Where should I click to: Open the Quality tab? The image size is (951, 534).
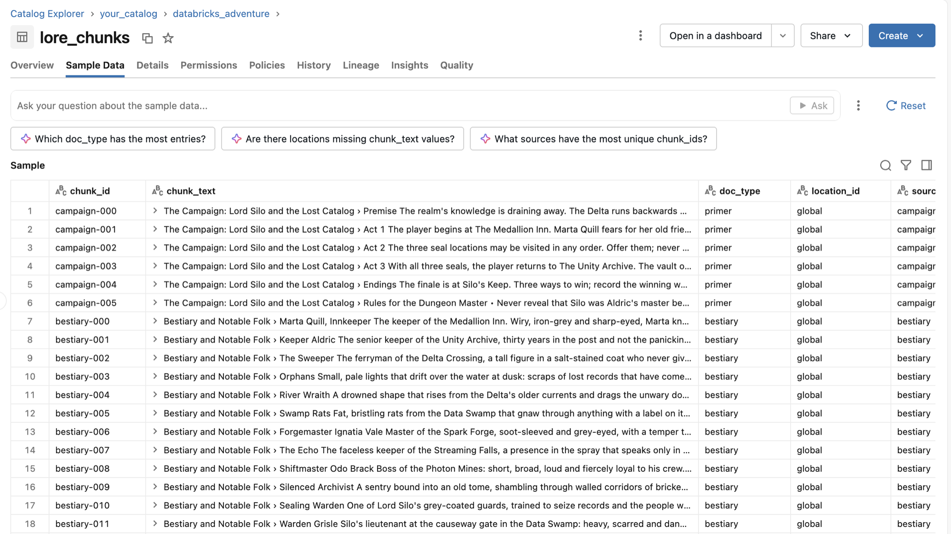click(456, 65)
